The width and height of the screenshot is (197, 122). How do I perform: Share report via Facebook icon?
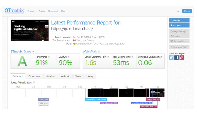tap(177, 57)
